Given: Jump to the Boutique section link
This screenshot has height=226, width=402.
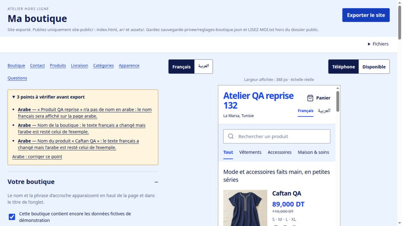Looking at the screenshot, I should pos(16,66).
